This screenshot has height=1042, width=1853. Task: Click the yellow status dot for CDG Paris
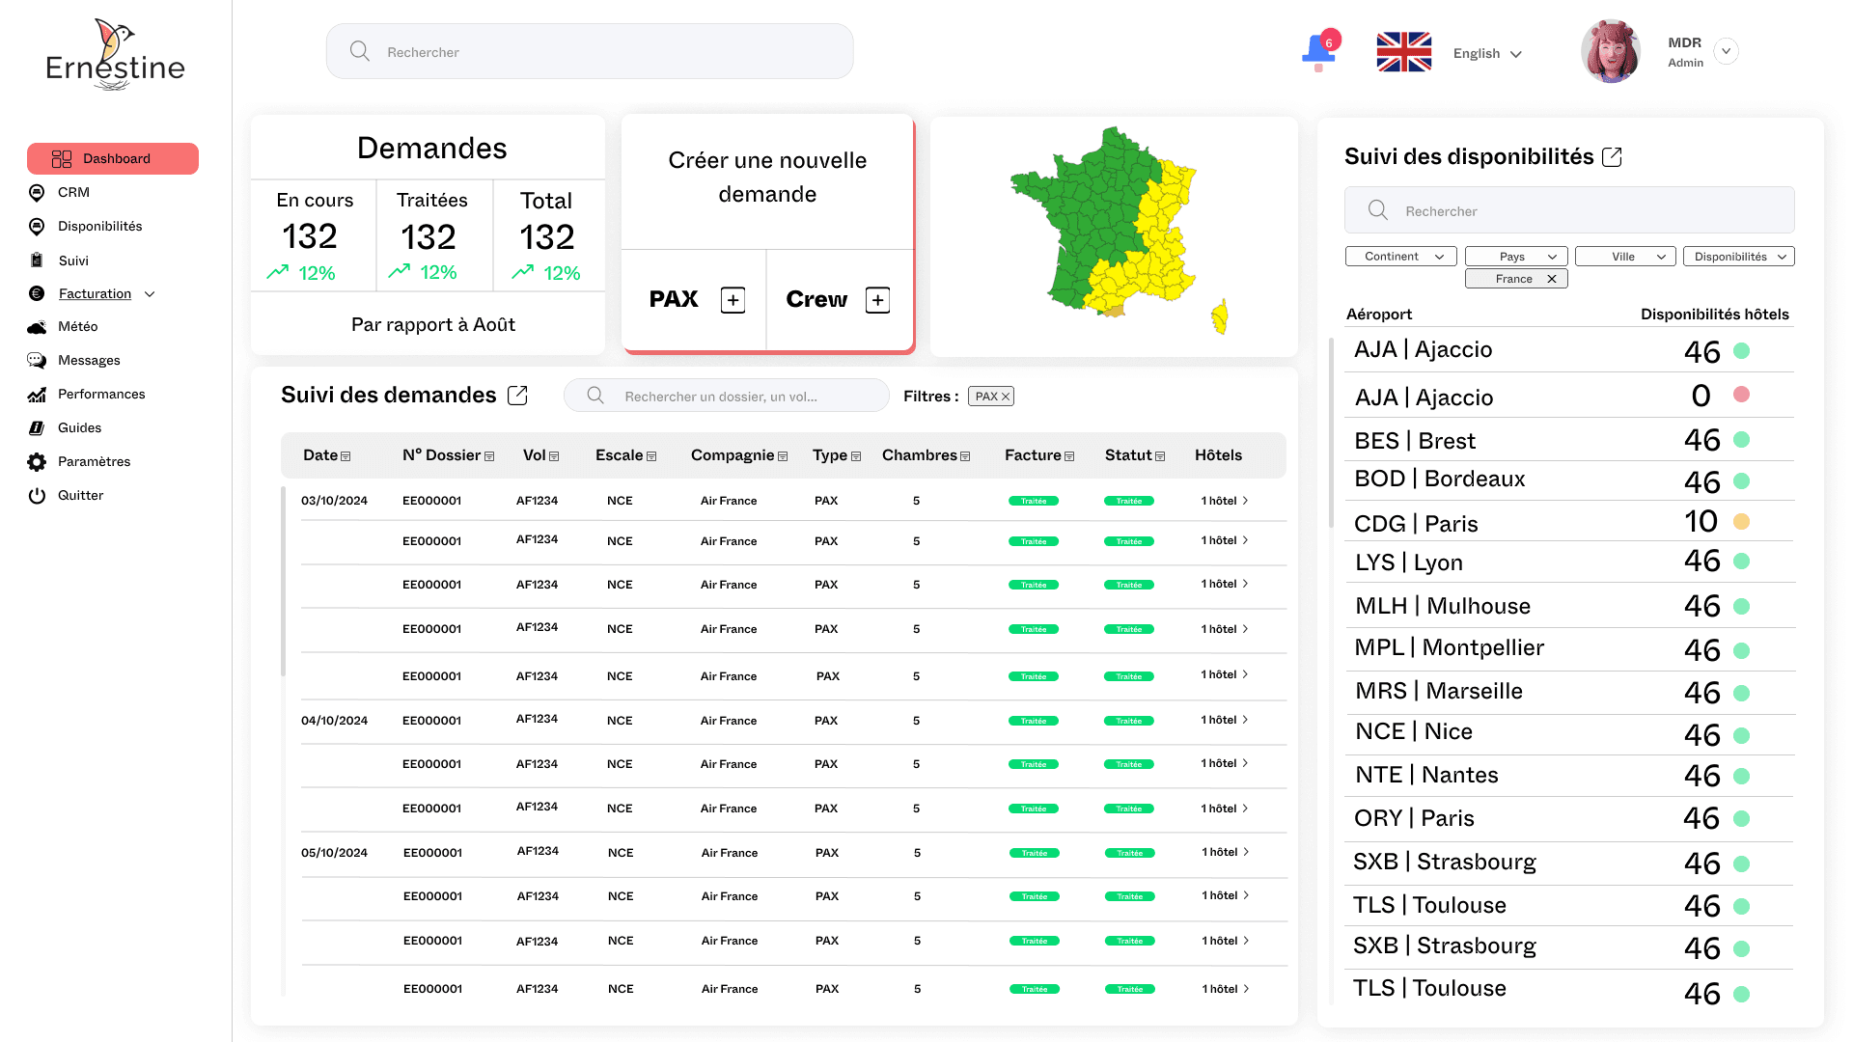(x=1741, y=522)
